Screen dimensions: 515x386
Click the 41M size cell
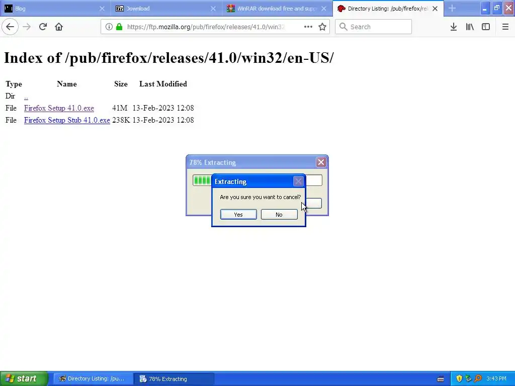click(120, 108)
